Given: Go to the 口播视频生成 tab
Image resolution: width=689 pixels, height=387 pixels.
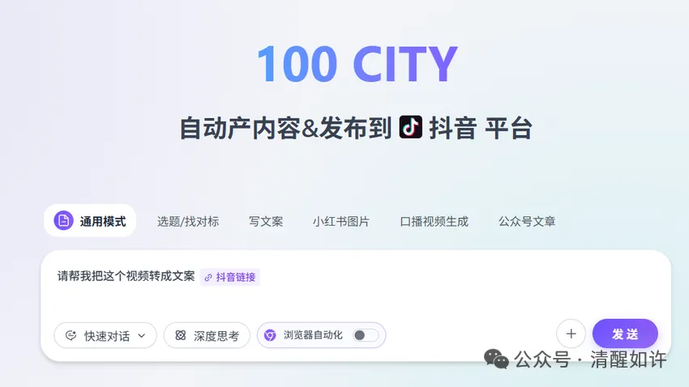Looking at the screenshot, I should pos(434,222).
